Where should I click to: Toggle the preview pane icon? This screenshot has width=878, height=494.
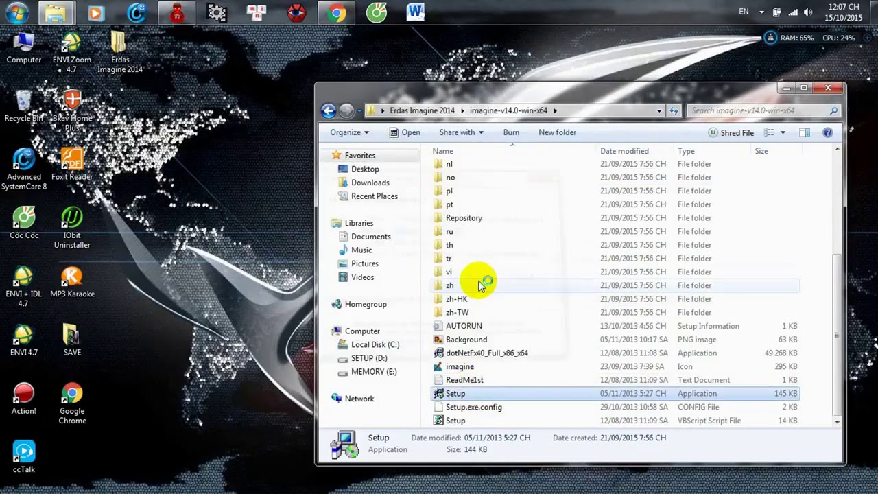pyautogui.click(x=805, y=132)
